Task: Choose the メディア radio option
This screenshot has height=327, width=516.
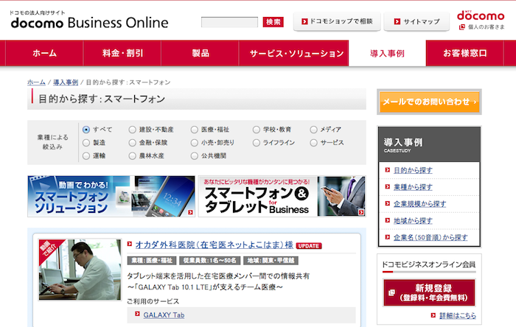Action: point(313,130)
